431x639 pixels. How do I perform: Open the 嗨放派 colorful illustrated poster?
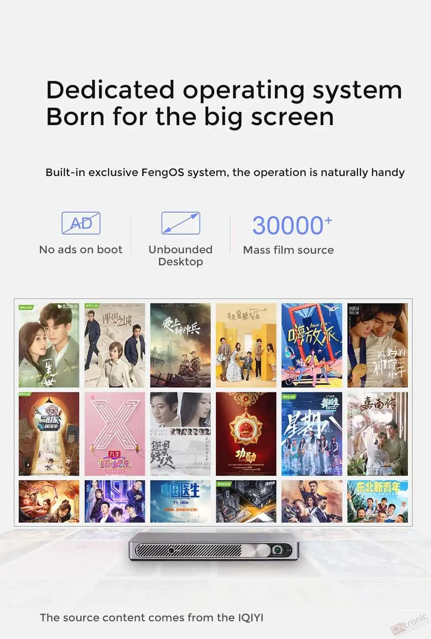[x=312, y=345]
